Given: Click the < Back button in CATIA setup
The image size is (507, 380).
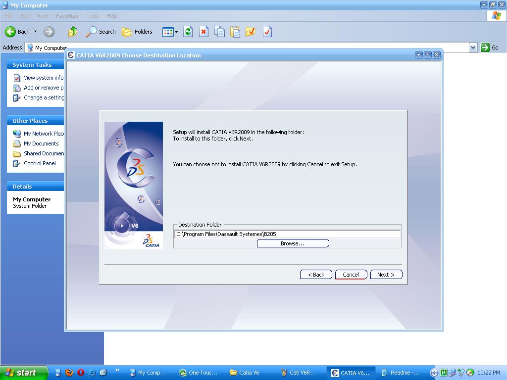Looking at the screenshot, I should tap(316, 274).
